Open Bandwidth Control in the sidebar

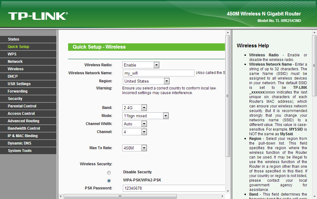24,128
